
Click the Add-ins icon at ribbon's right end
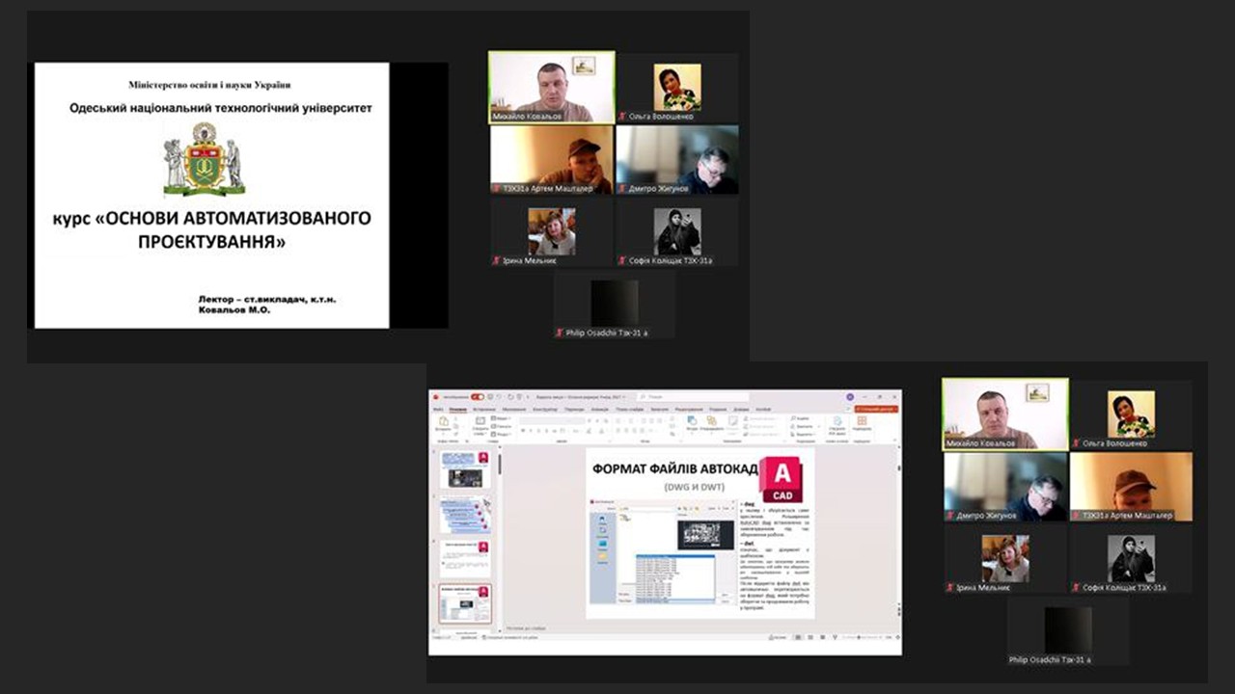862,421
